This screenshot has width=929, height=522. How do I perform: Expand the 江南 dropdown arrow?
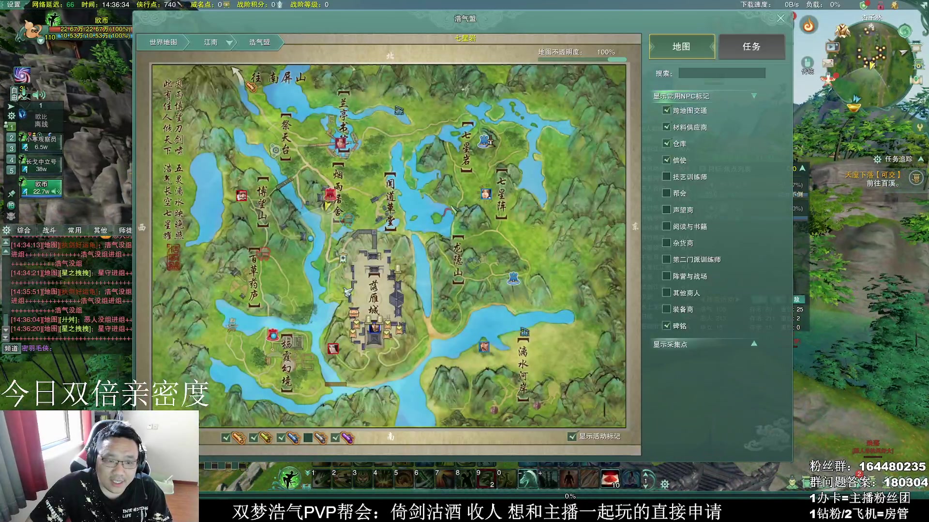[x=230, y=43]
